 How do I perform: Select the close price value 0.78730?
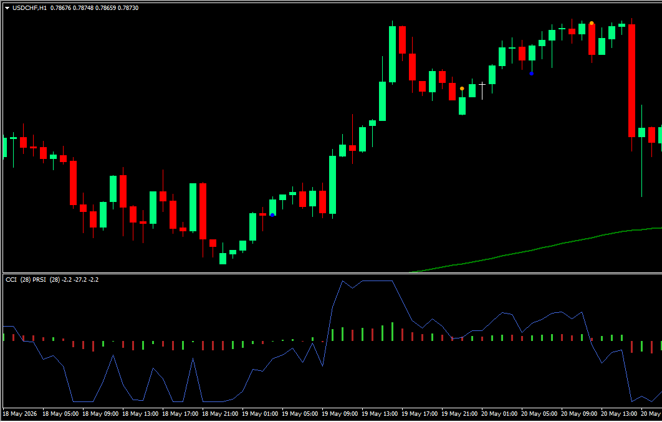click(128, 8)
